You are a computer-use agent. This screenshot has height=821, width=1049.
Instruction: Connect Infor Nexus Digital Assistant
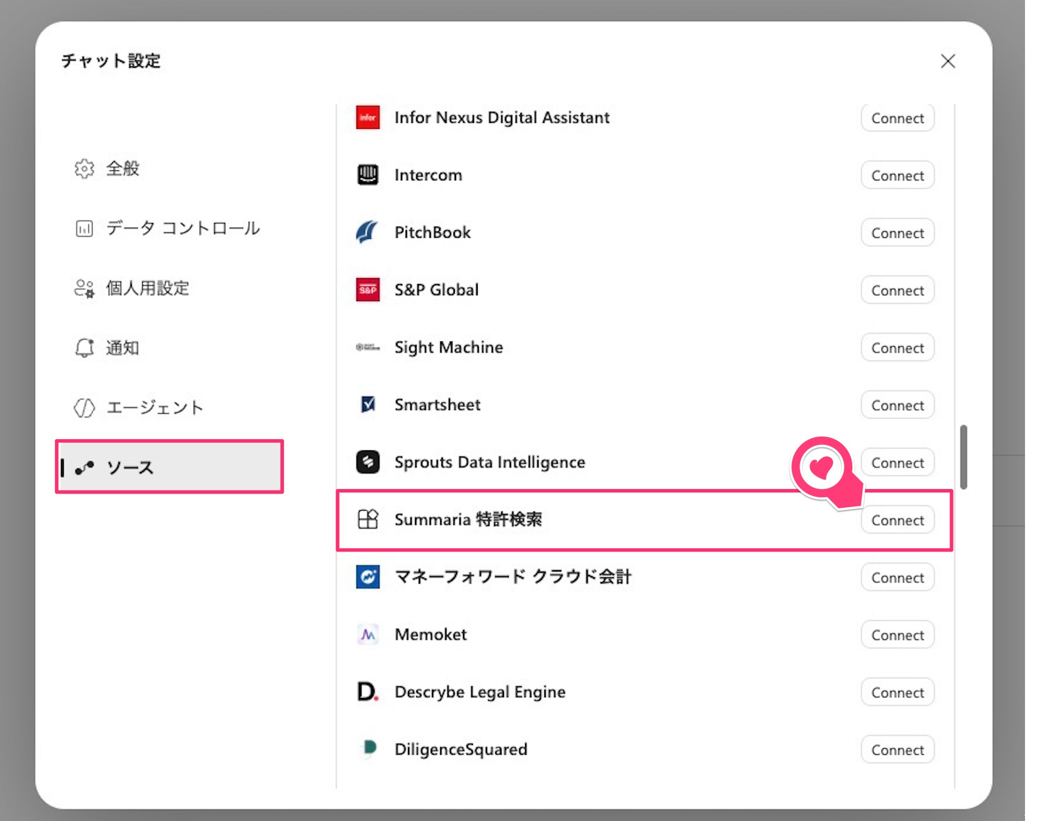(897, 118)
